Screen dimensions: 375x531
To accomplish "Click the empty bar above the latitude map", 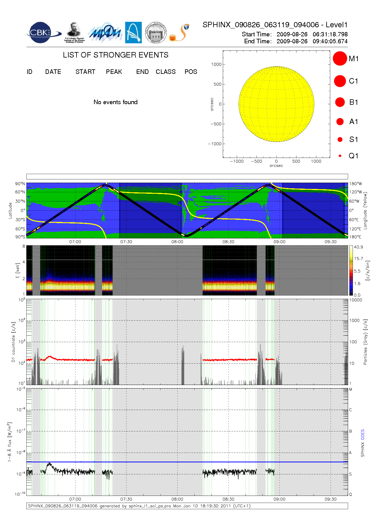I will point(187,176).
